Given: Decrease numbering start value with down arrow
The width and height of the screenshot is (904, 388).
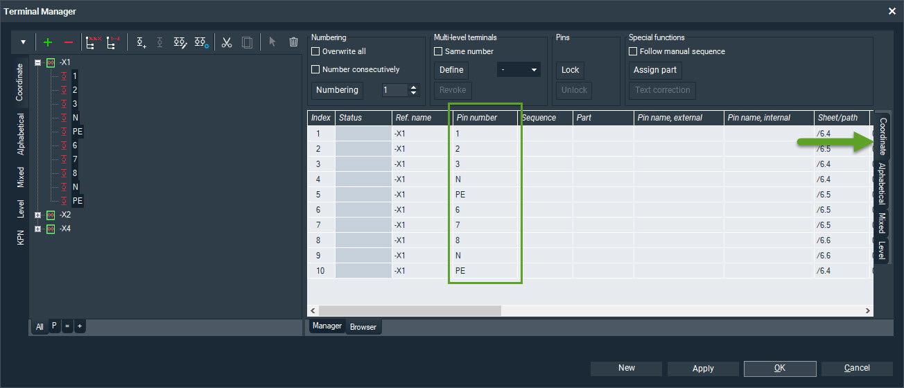Looking at the screenshot, I should coord(414,94).
